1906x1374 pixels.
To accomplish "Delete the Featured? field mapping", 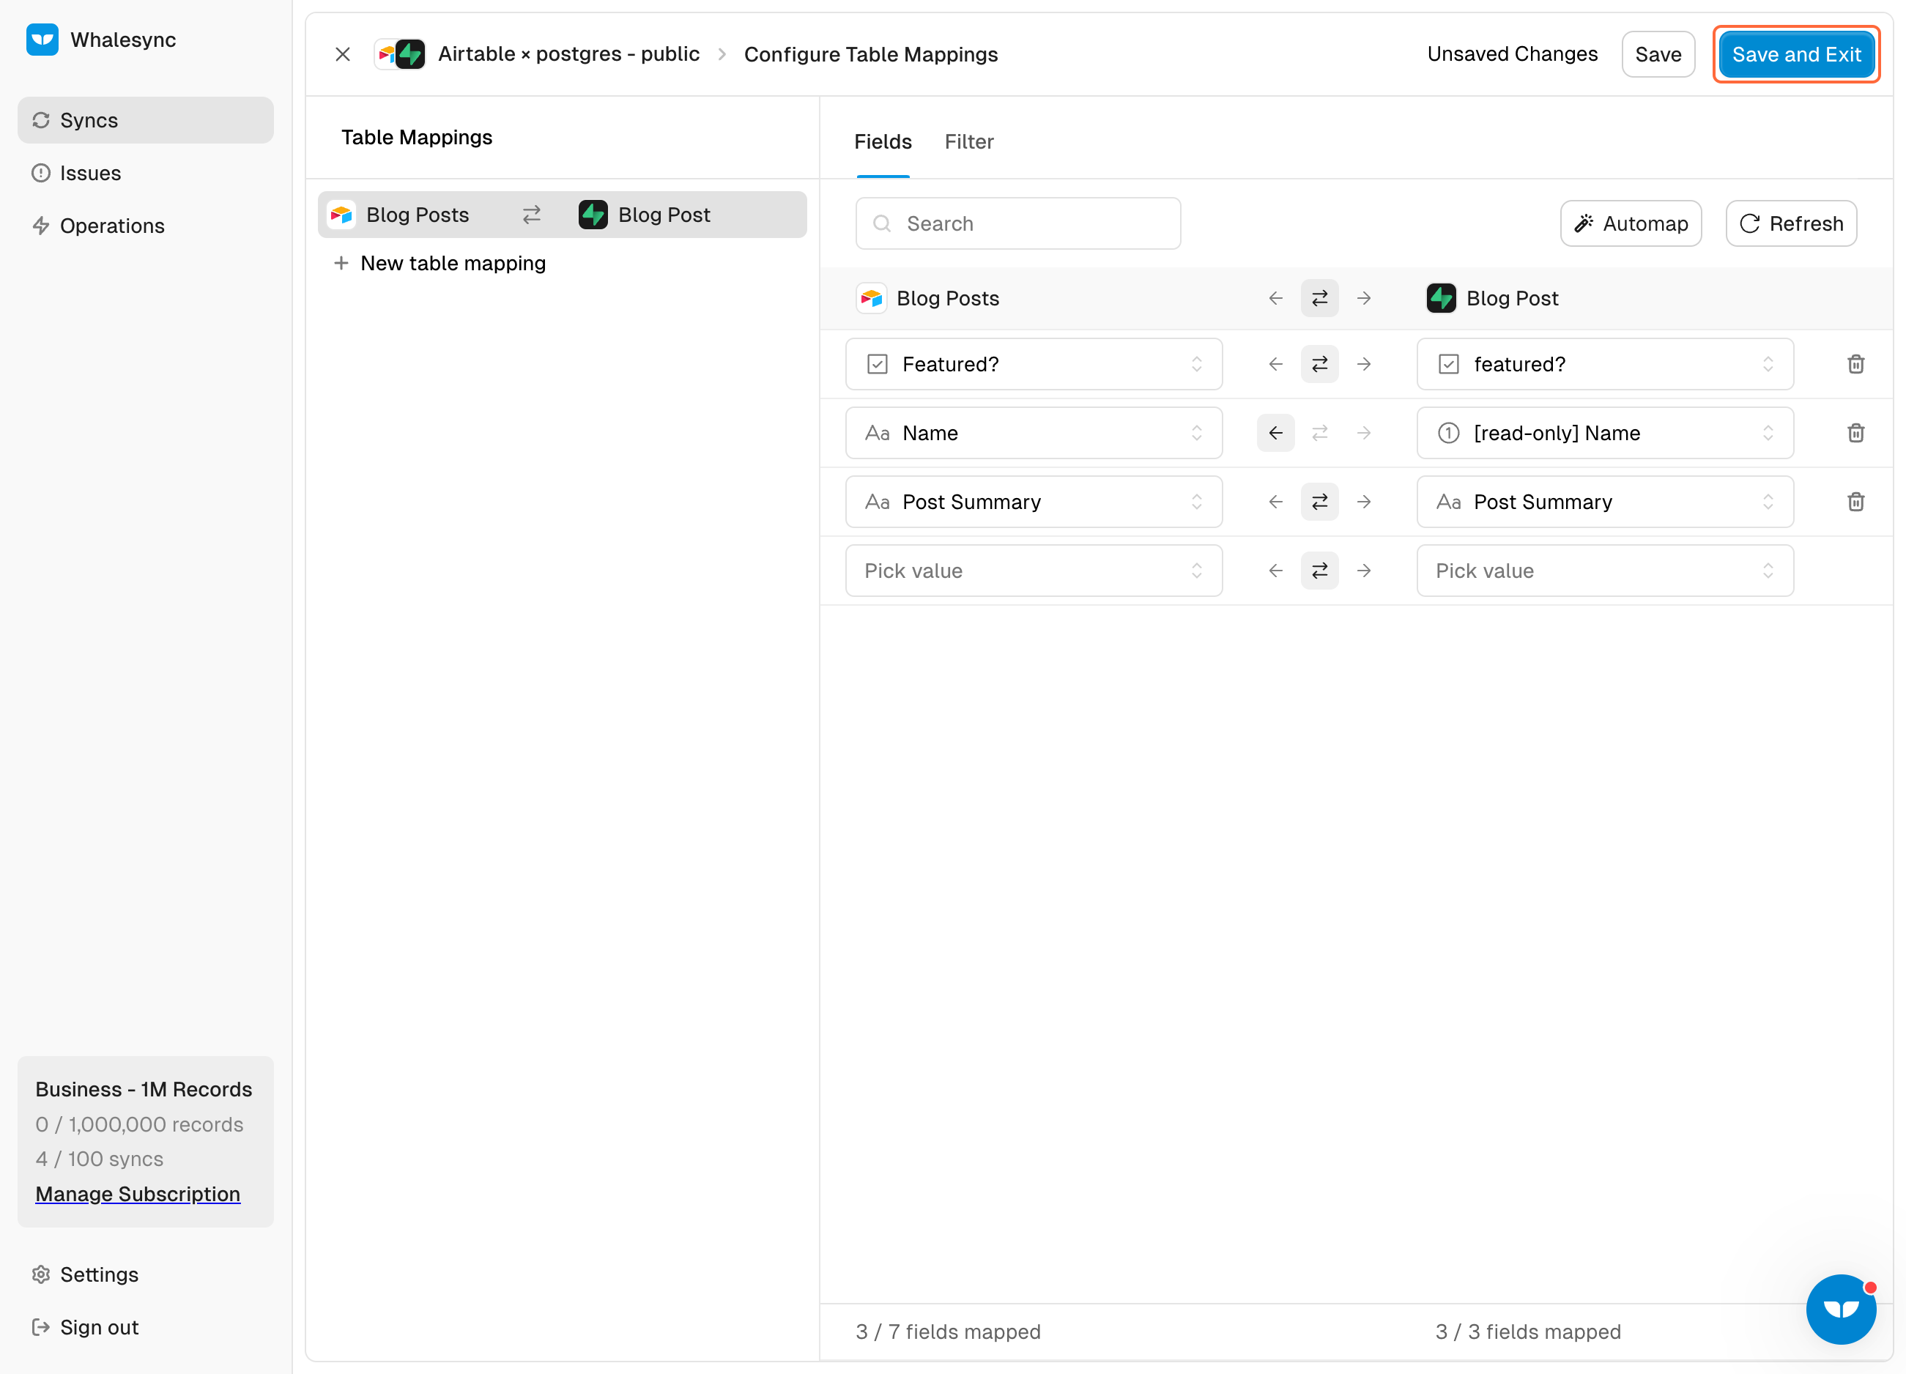I will point(1855,364).
